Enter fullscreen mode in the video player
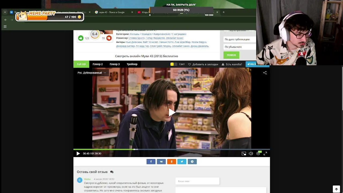 coord(265,154)
